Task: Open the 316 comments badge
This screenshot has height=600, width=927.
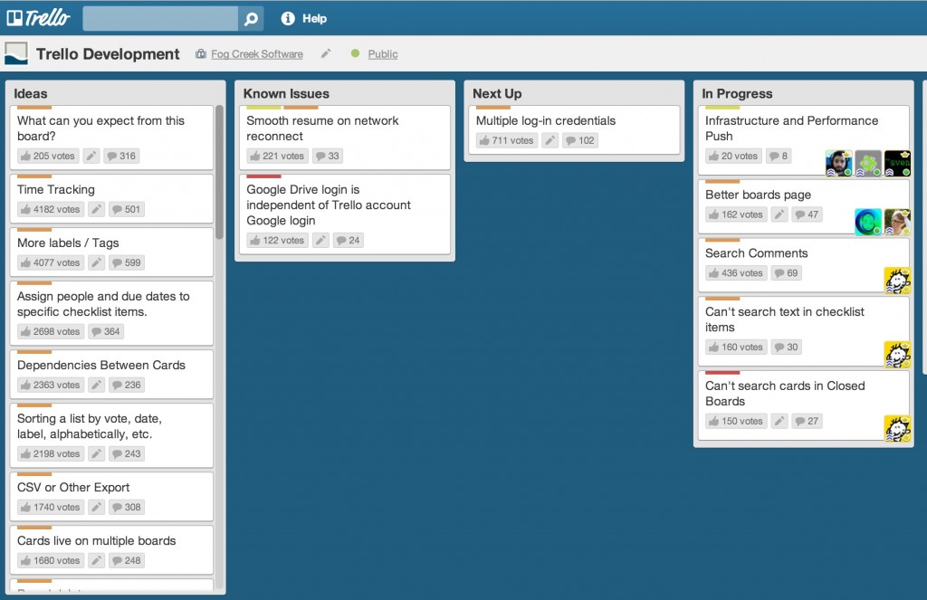Action: 121,156
